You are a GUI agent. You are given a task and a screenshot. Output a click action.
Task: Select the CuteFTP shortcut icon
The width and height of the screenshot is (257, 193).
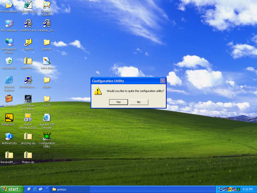coord(28,44)
